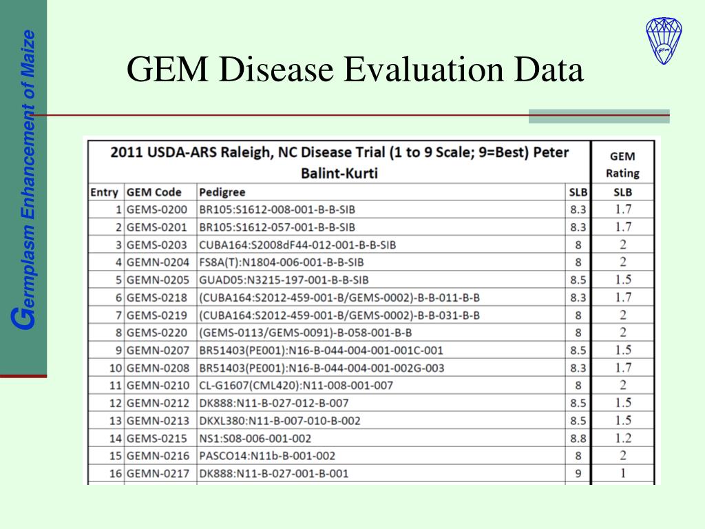Click the pedigree ending in 001C-001

click(321, 350)
